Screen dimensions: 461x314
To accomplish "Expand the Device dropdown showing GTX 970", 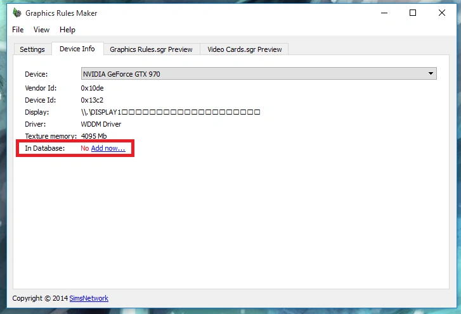I will point(431,74).
